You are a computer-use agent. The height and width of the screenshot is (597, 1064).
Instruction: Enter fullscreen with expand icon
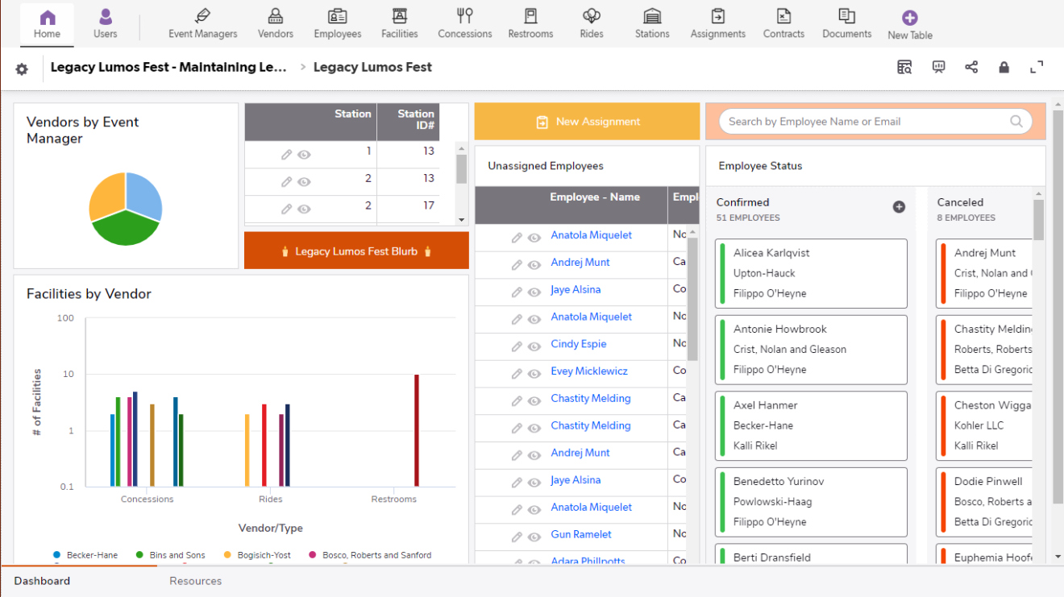pos(1037,68)
